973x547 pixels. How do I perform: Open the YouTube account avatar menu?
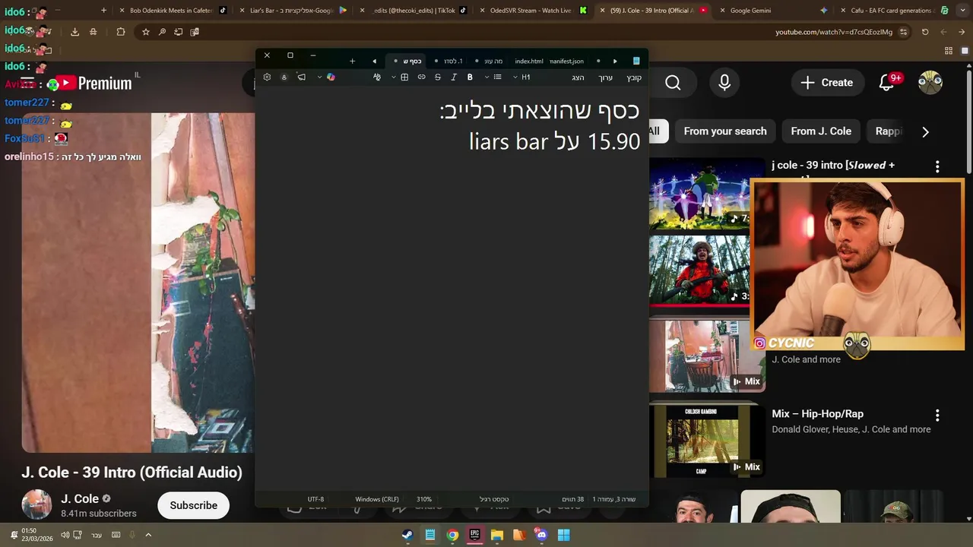[930, 83]
